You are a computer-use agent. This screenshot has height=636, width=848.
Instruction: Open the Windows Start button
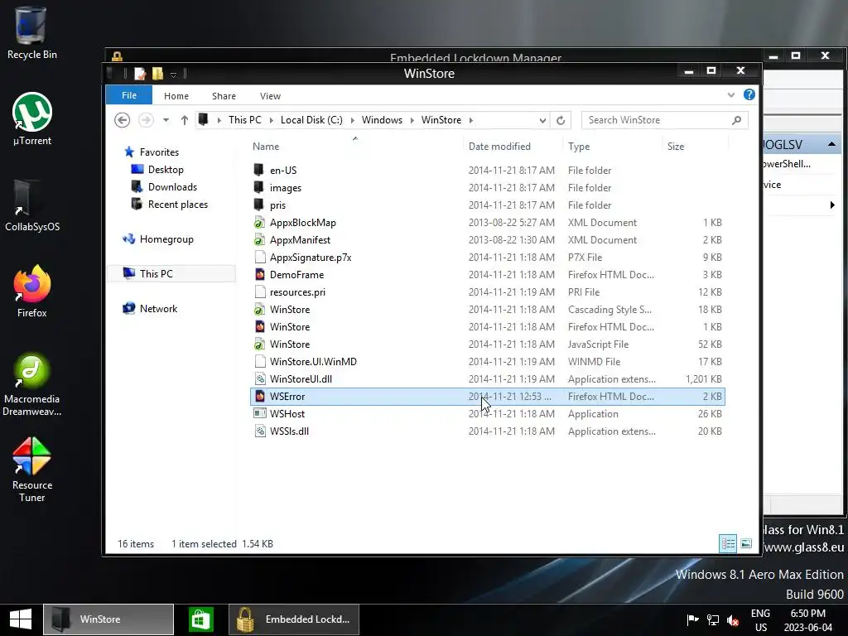pos(21,619)
